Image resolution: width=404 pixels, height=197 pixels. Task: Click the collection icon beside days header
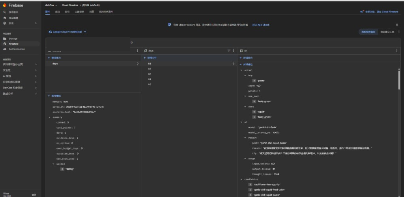coord(146,51)
